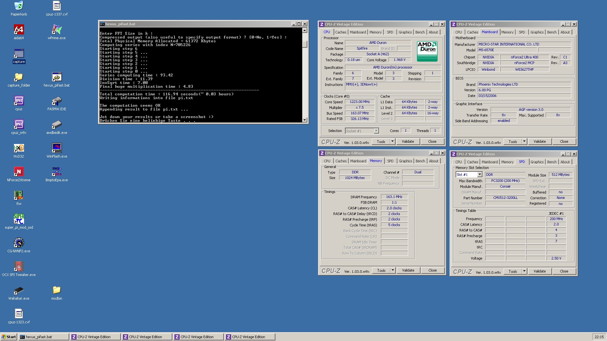The image size is (607, 341).
Task: Click the Chipset value nForce2 Ultra 400
Action: 524,57
